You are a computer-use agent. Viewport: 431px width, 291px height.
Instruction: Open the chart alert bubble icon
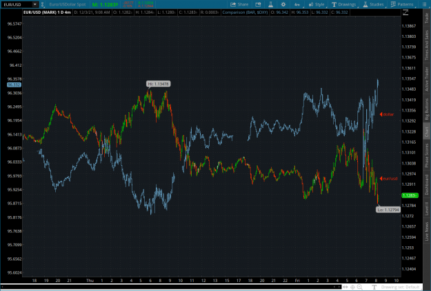[x=258, y=4]
